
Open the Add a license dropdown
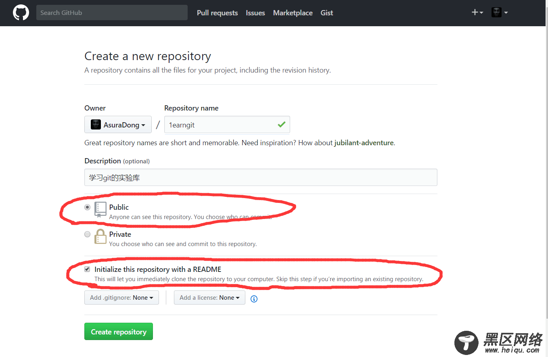tap(209, 297)
